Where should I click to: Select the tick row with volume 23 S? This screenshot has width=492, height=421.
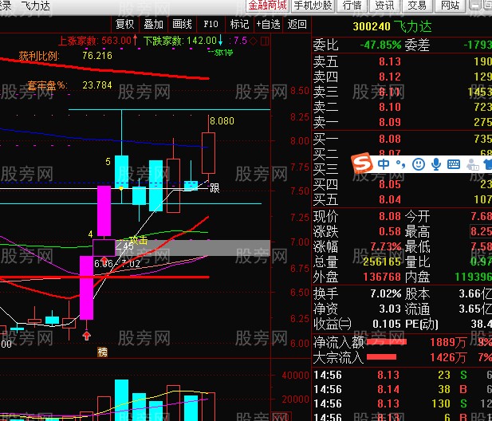403,375
